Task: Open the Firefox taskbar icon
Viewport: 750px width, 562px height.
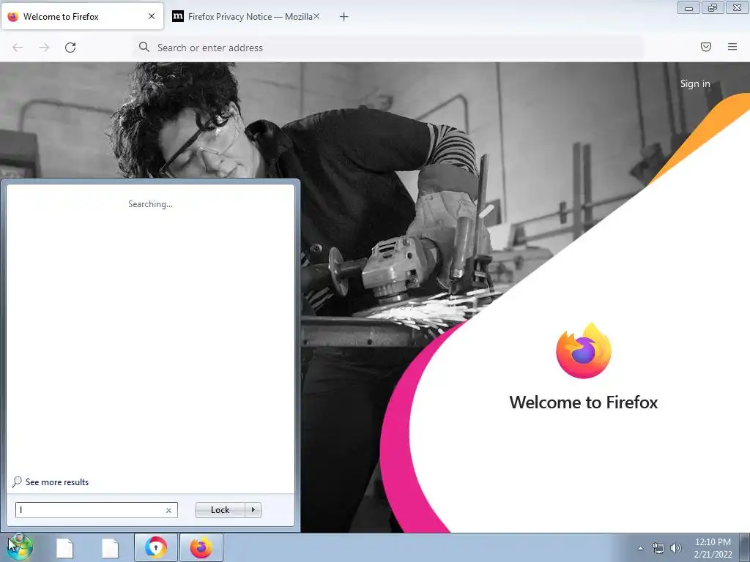Action: point(201,547)
